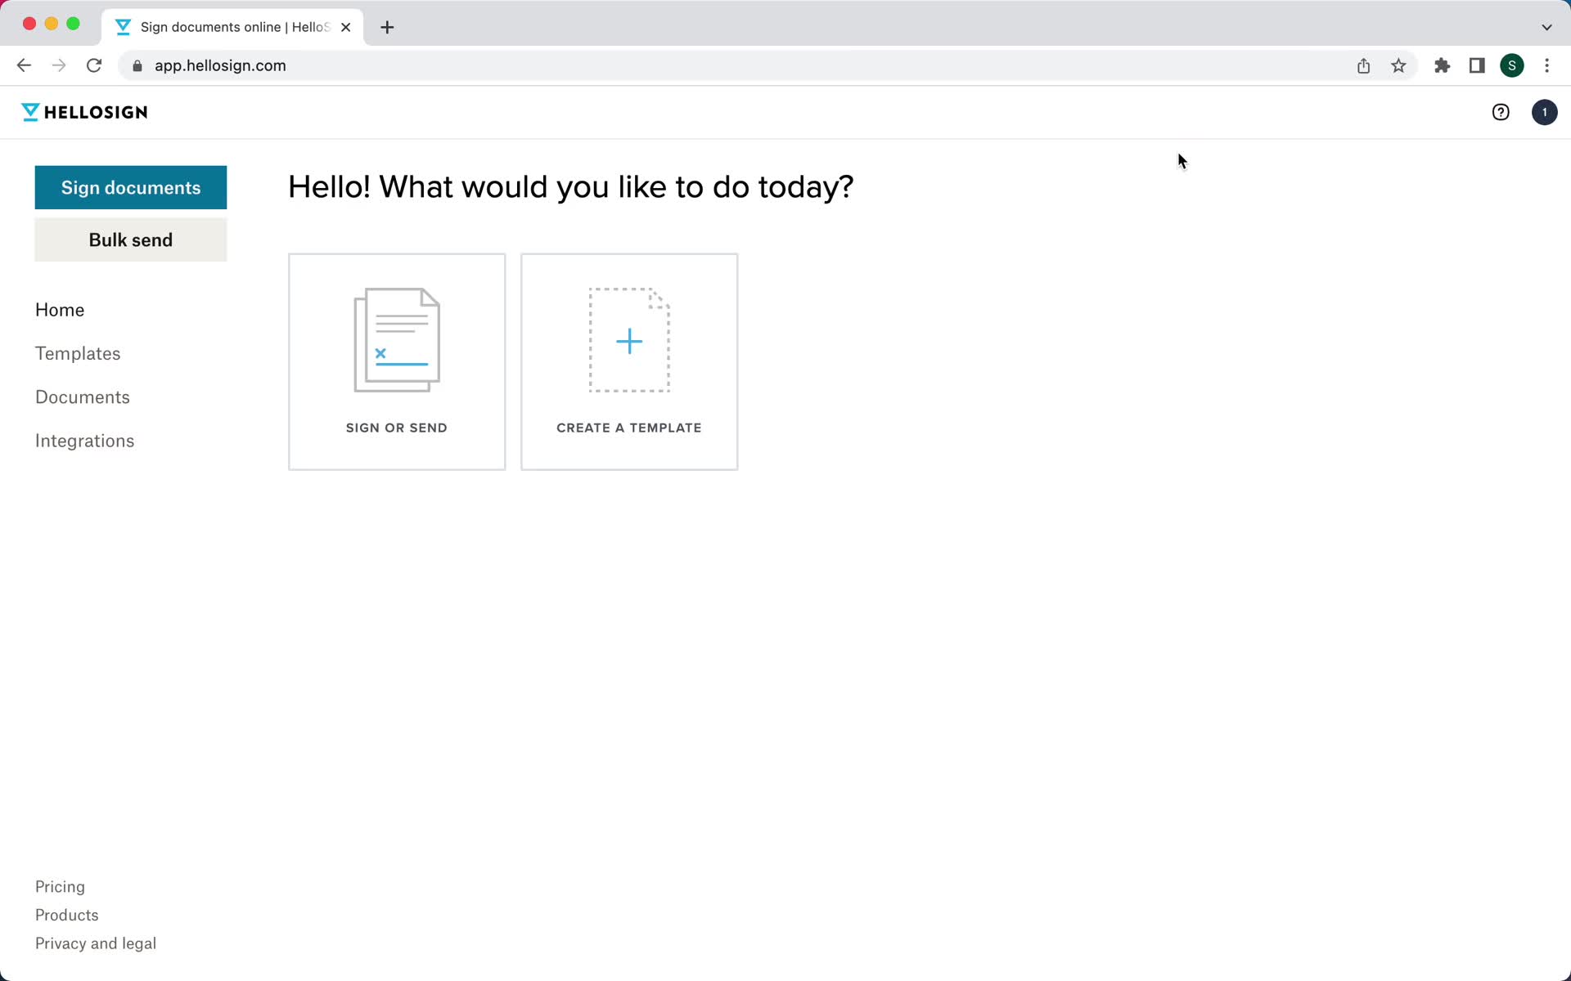Click the Privacy and legal footer link

pyautogui.click(x=96, y=943)
